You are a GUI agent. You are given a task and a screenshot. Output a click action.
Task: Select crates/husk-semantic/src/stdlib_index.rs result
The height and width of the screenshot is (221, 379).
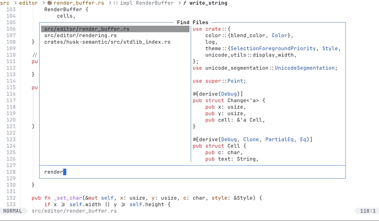click(x=107, y=42)
